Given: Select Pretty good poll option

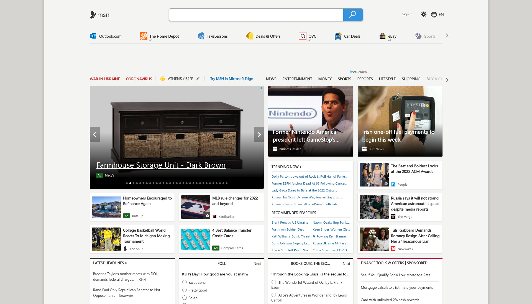Looking at the screenshot, I should [x=185, y=290].
